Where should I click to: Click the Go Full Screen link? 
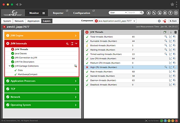click(154, 121)
